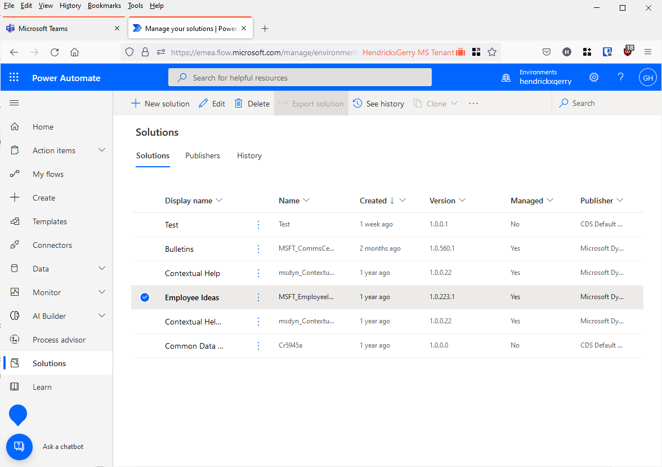This screenshot has height=467, width=662.
Task: Open the Ask a chatbot button
Action: click(x=19, y=446)
